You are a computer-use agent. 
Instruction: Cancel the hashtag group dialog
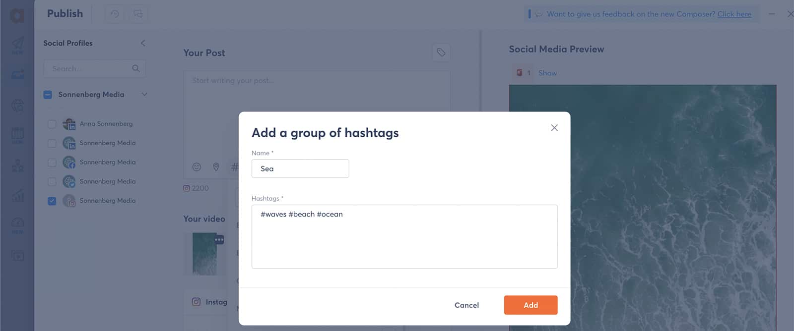coord(466,305)
